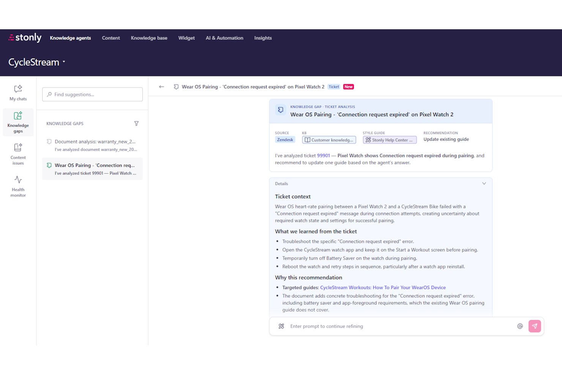This screenshot has height=375, width=562.
Task: Click the ticket icon beside the page title
Action: coord(176,87)
